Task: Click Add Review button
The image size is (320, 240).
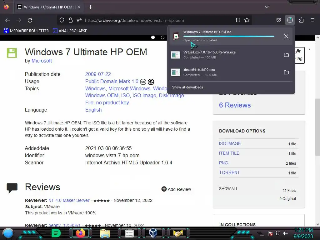Action: click(176, 189)
